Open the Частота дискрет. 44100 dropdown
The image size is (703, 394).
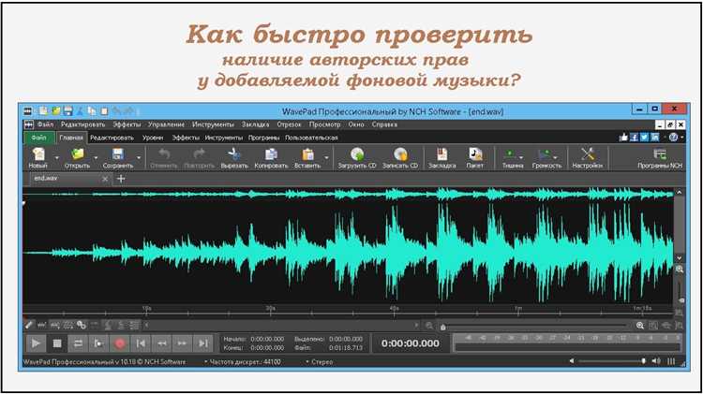tap(243, 362)
